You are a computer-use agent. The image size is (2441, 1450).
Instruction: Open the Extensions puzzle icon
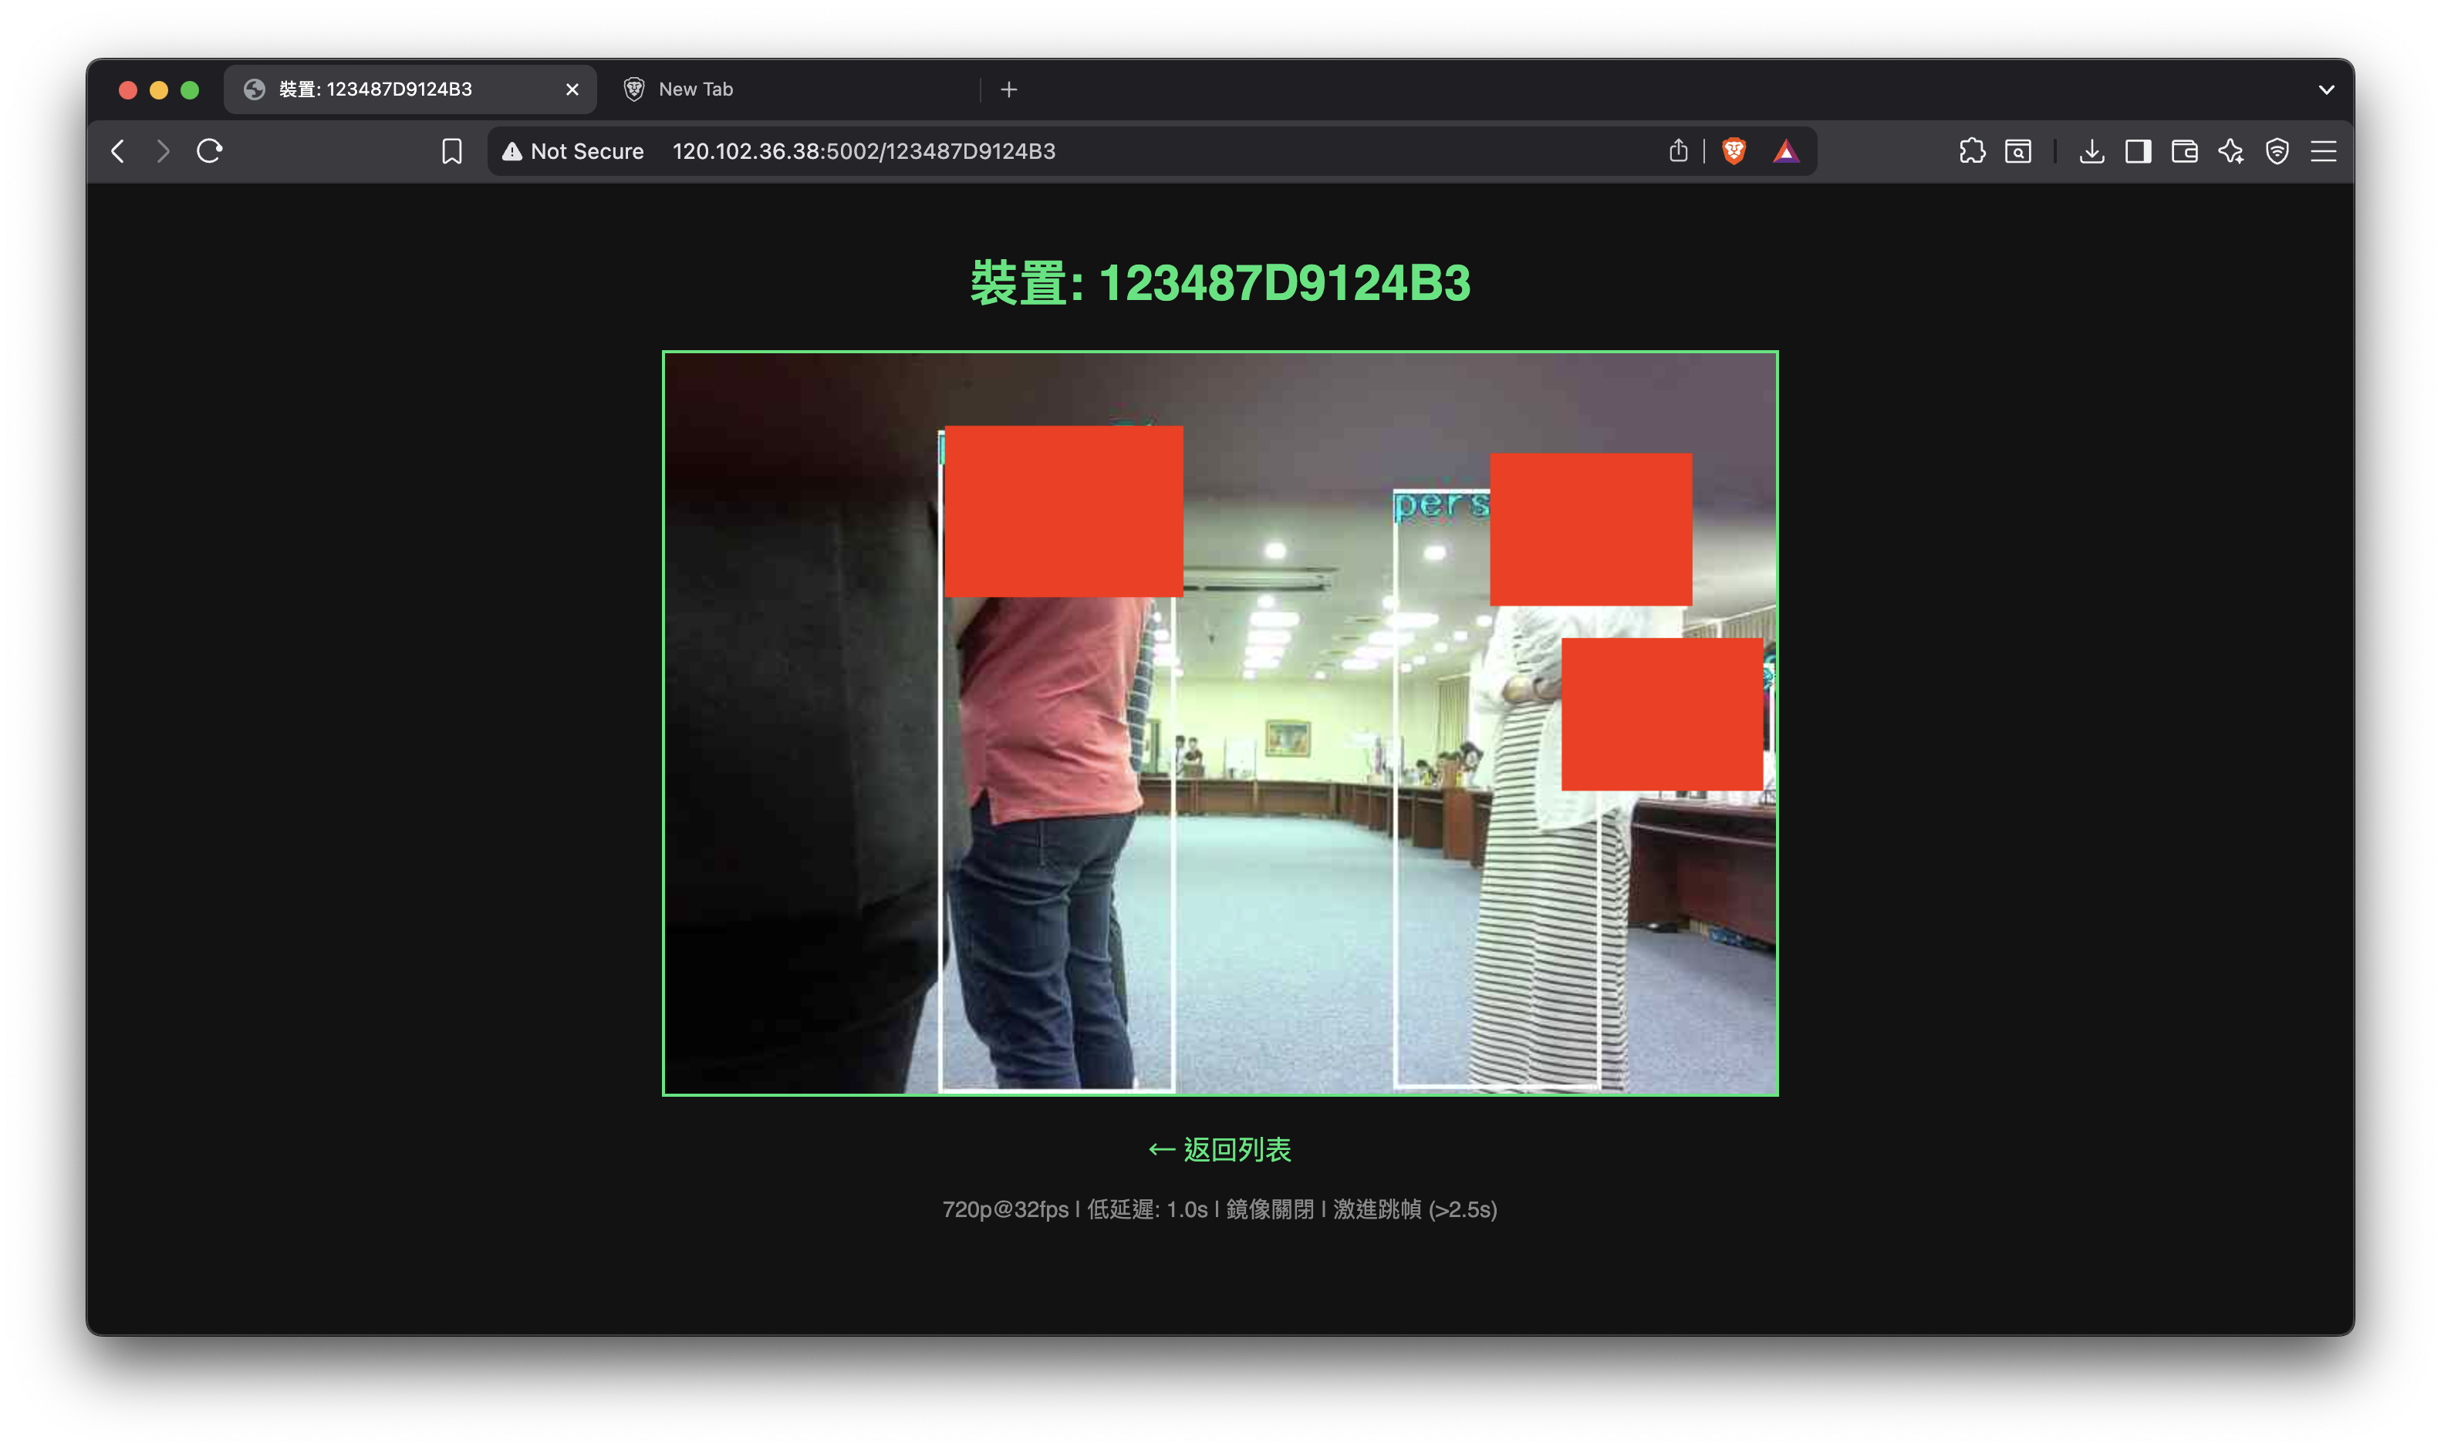click(x=1972, y=151)
